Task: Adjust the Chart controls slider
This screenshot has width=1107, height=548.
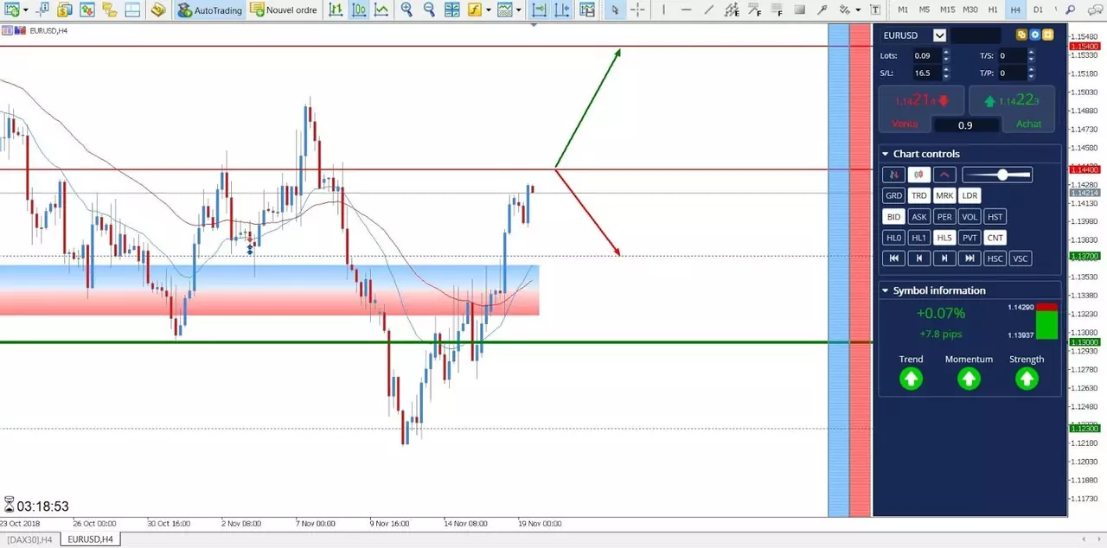Action: click(x=997, y=175)
